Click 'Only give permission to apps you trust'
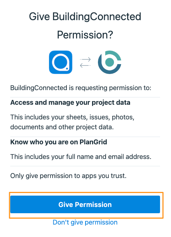 (68, 176)
